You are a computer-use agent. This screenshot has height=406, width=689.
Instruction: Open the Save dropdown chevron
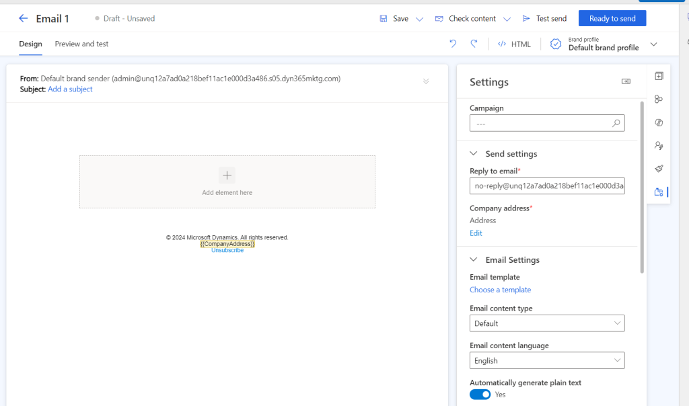(420, 19)
